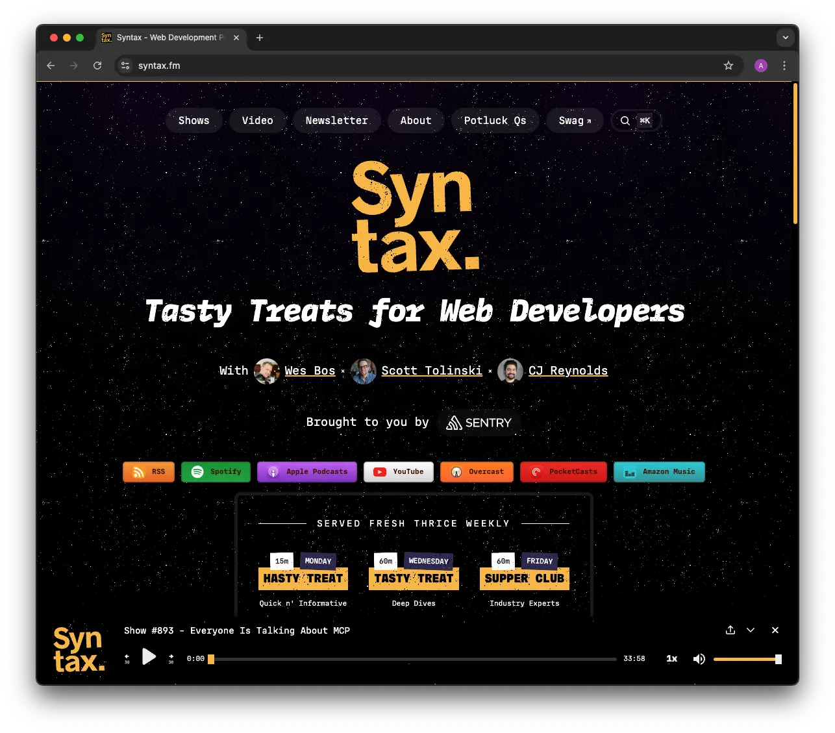Click the episode progress bar
Image resolution: width=835 pixels, height=733 pixels.
[413, 660]
